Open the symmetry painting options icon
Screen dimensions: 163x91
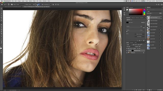(58, 5)
